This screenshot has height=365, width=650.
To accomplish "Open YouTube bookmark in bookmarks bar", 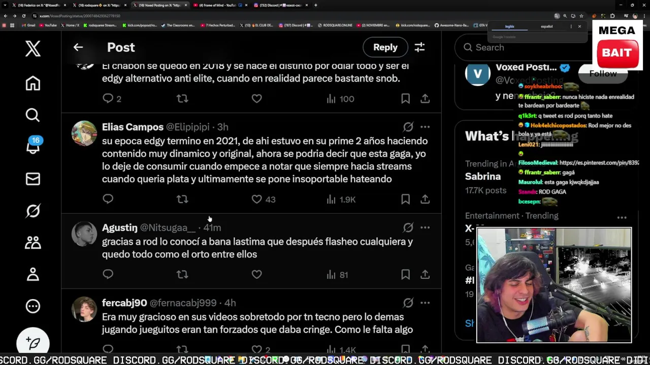I will coord(48,25).
